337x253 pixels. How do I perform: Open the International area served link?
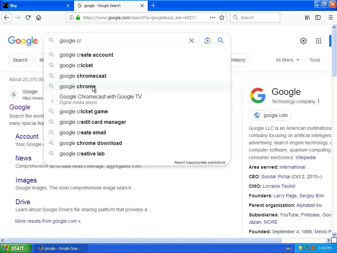pyautogui.click(x=292, y=167)
